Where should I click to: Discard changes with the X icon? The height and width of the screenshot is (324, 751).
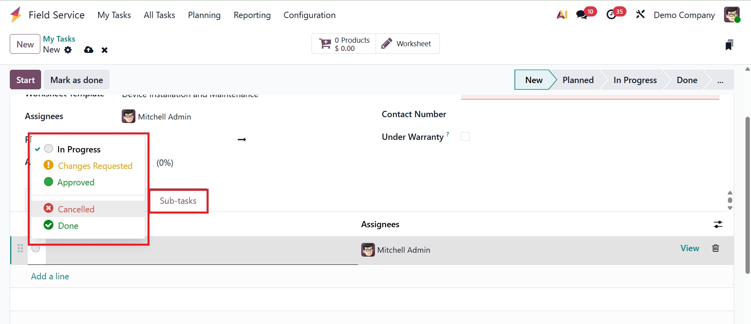104,50
